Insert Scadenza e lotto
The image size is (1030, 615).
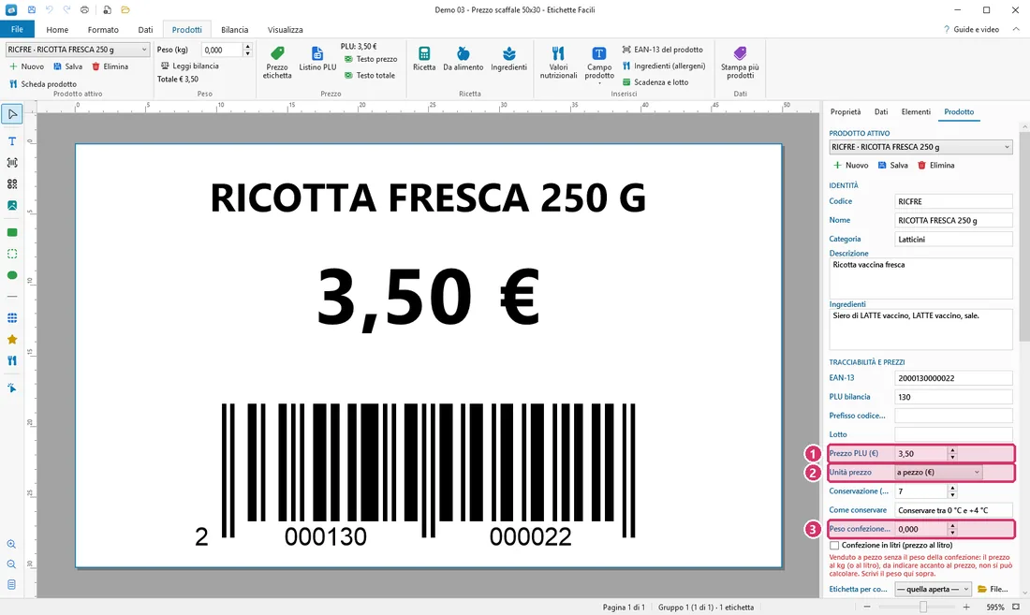655,82
